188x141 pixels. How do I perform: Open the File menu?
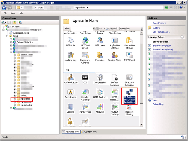[5, 13]
